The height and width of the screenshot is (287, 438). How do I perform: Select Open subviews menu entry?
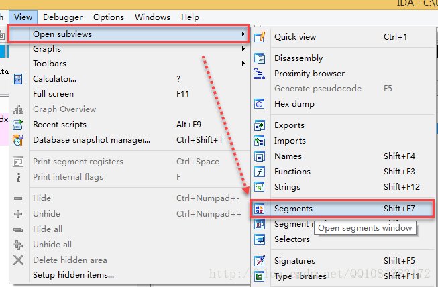(x=129, y=34)
